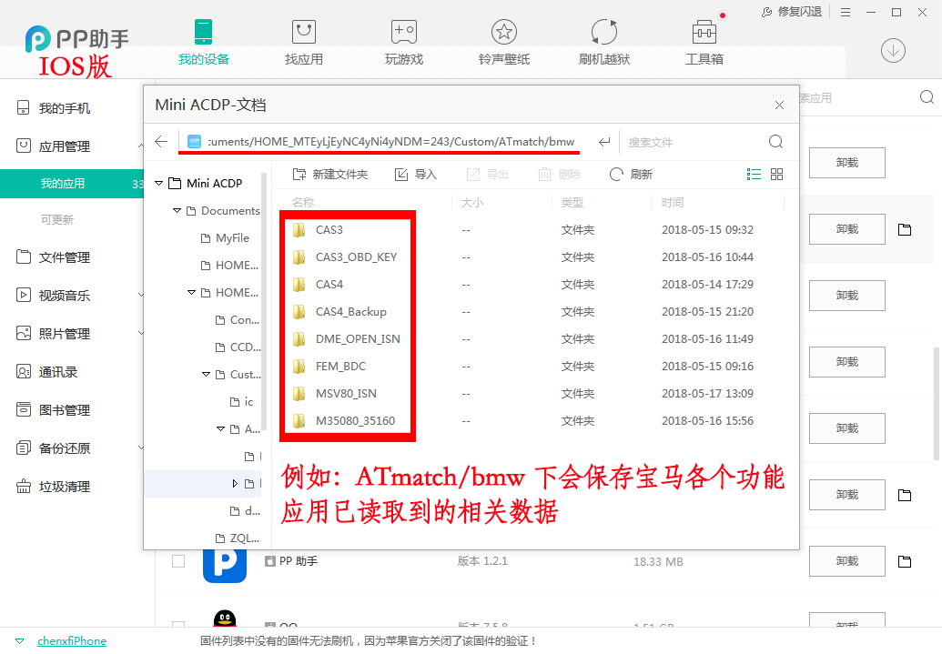Collapse Mini ACDP tree root
942x654 pixels.
tap(158, 183)
